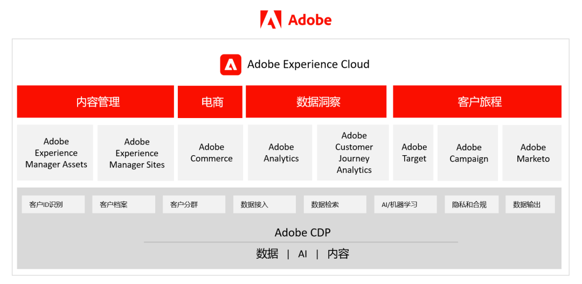
Task: Click the 客户档案 capability box
Action: pyautogui.click(x=123, y=205)
